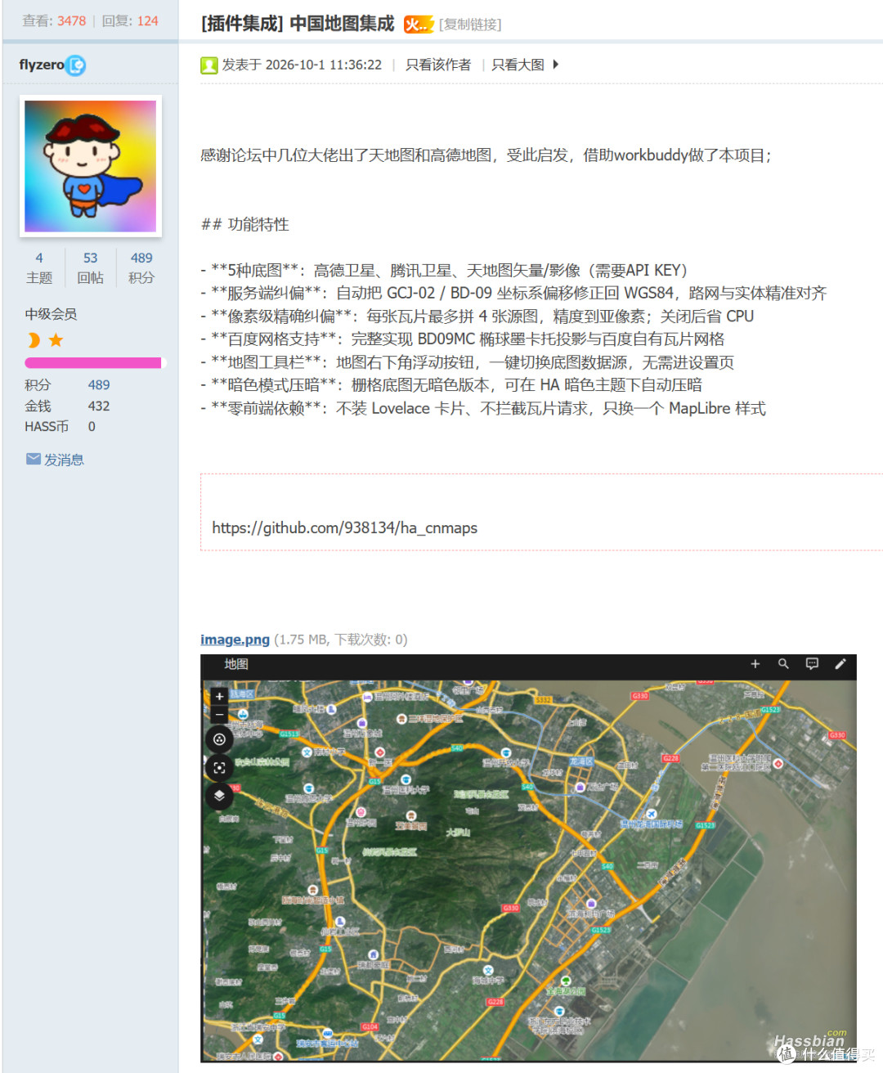883x1073 pixels.
Task: Click the 中级会员 user group label
Action: 51,314
